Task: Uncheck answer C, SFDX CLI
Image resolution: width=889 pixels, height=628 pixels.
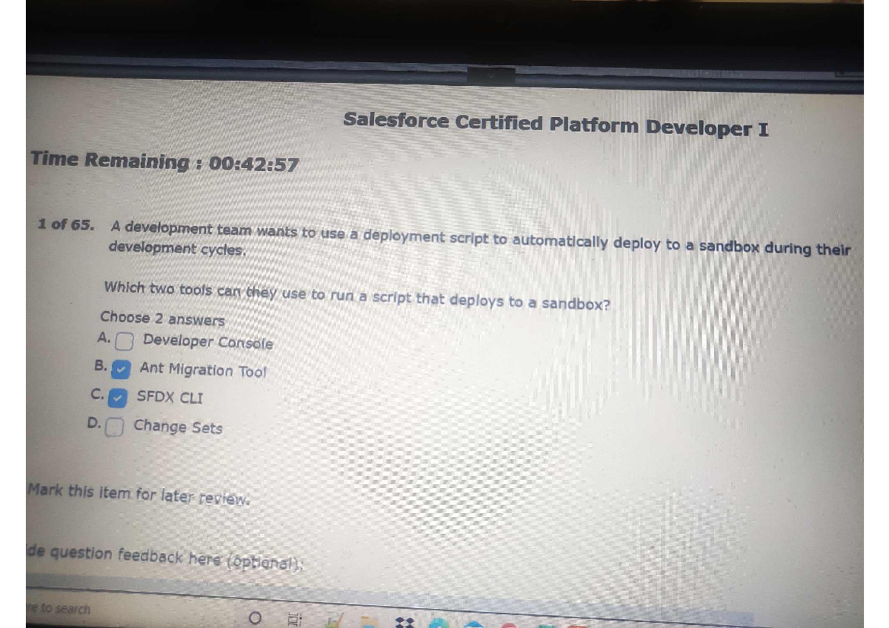Action: coord(117,398)
